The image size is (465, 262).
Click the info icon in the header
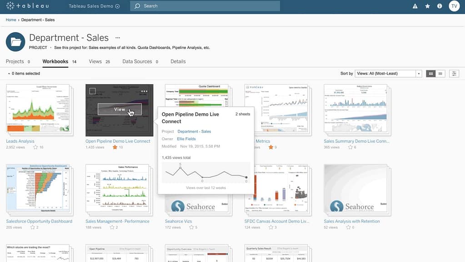[x=439, y=6]
